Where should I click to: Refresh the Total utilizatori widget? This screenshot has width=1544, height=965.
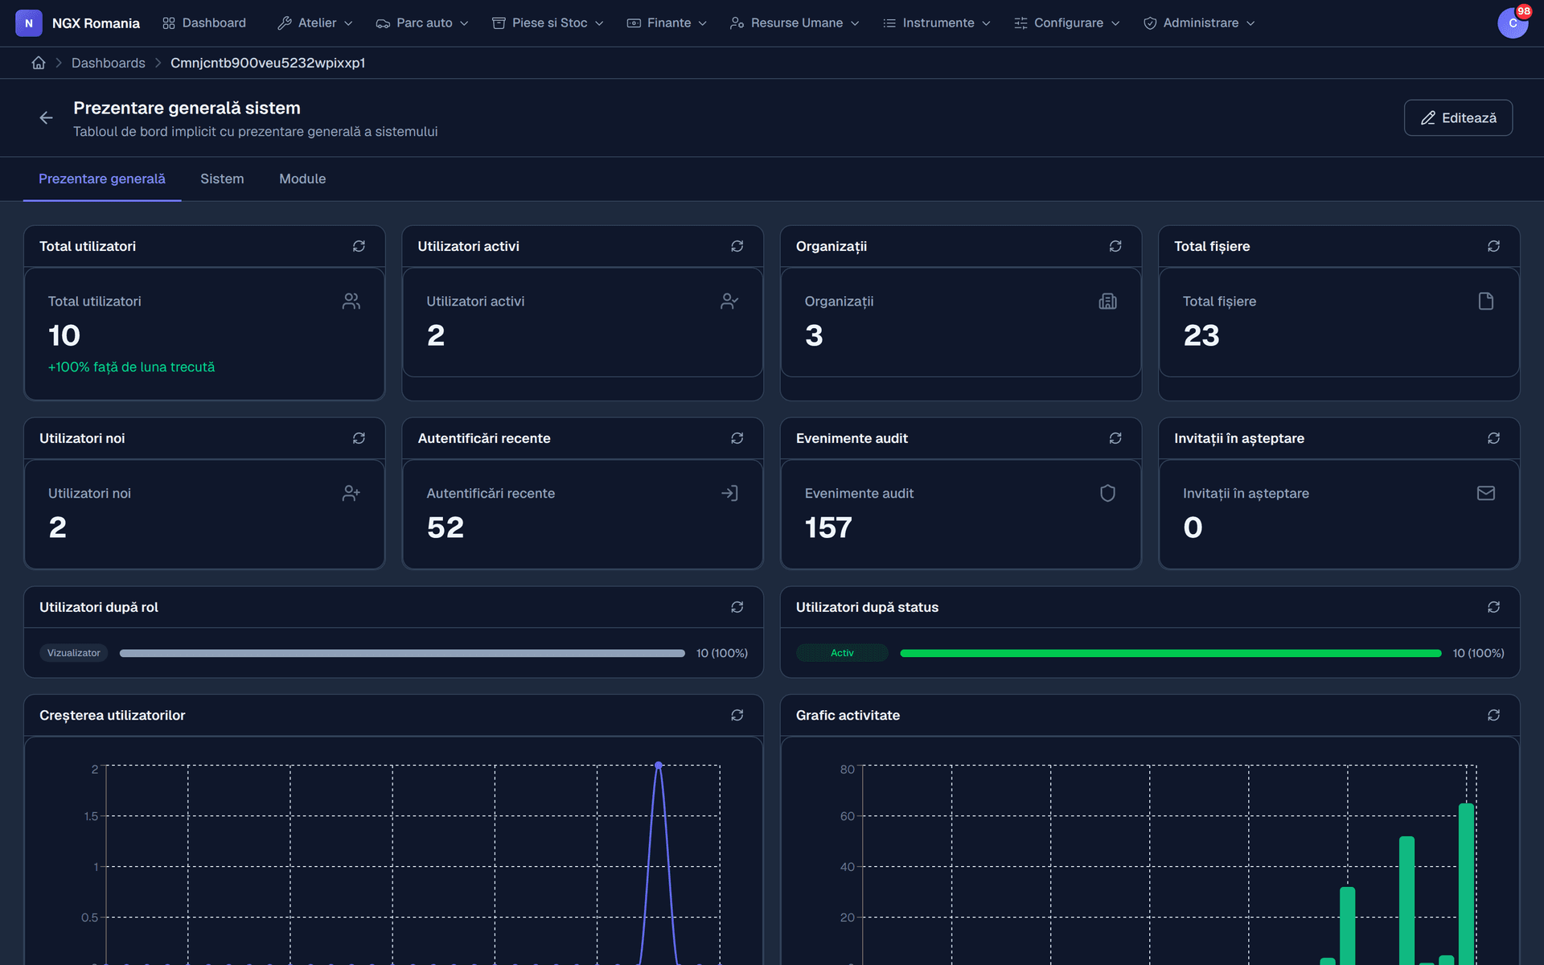click(359, 246)
